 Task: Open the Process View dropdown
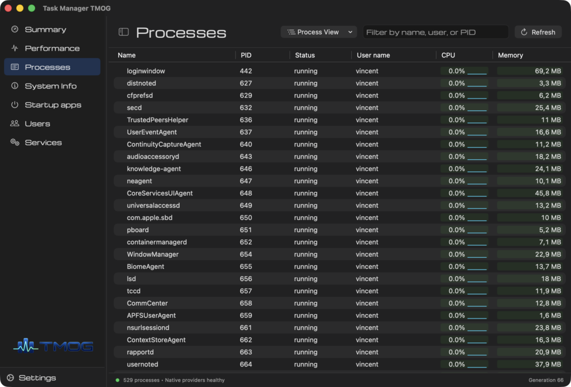[x=318, y=32]
